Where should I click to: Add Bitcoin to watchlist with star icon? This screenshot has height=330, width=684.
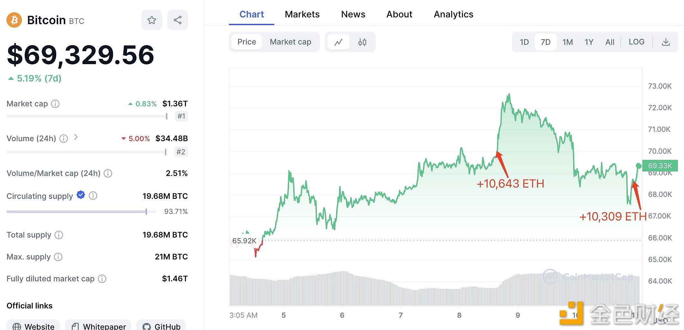[151, 20]
